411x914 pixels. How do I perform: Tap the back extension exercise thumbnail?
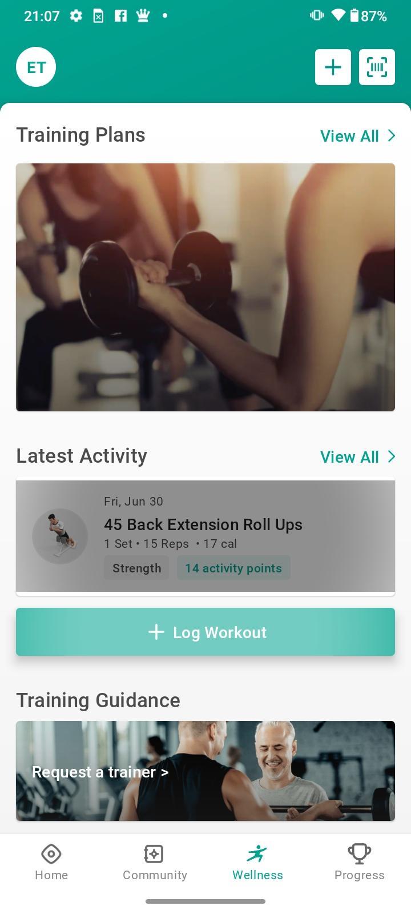click(x=60, y=536)
